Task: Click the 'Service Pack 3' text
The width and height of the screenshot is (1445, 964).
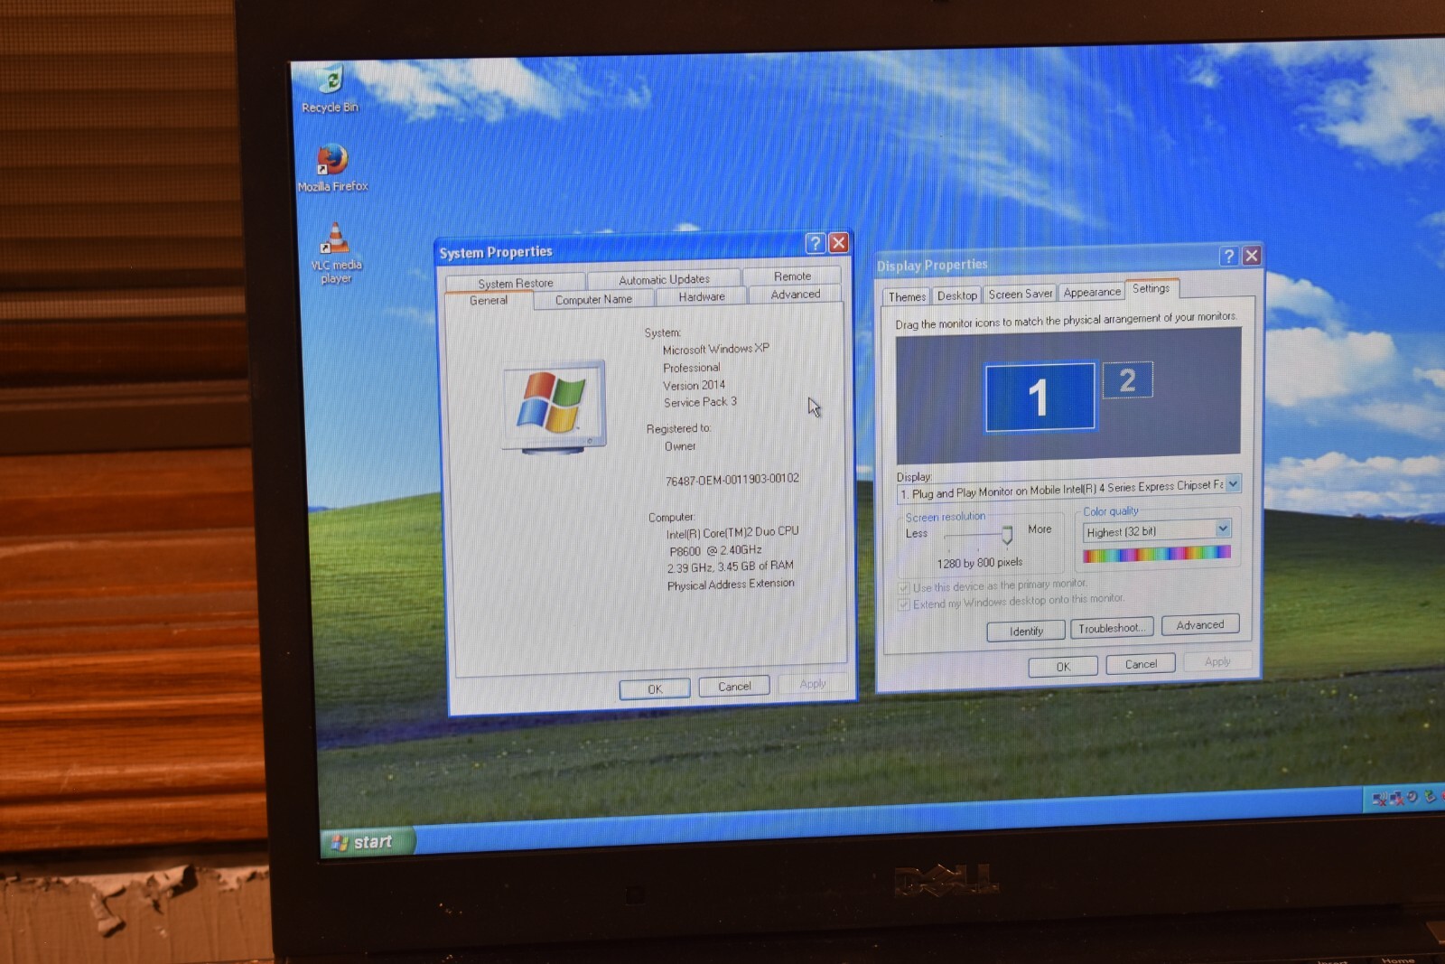Action: [x=700, y=402]
